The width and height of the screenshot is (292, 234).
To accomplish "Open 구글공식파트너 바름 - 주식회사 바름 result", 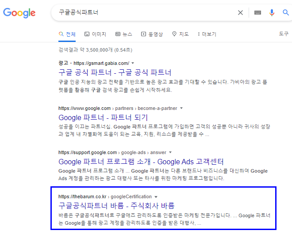I will point(116,206).
